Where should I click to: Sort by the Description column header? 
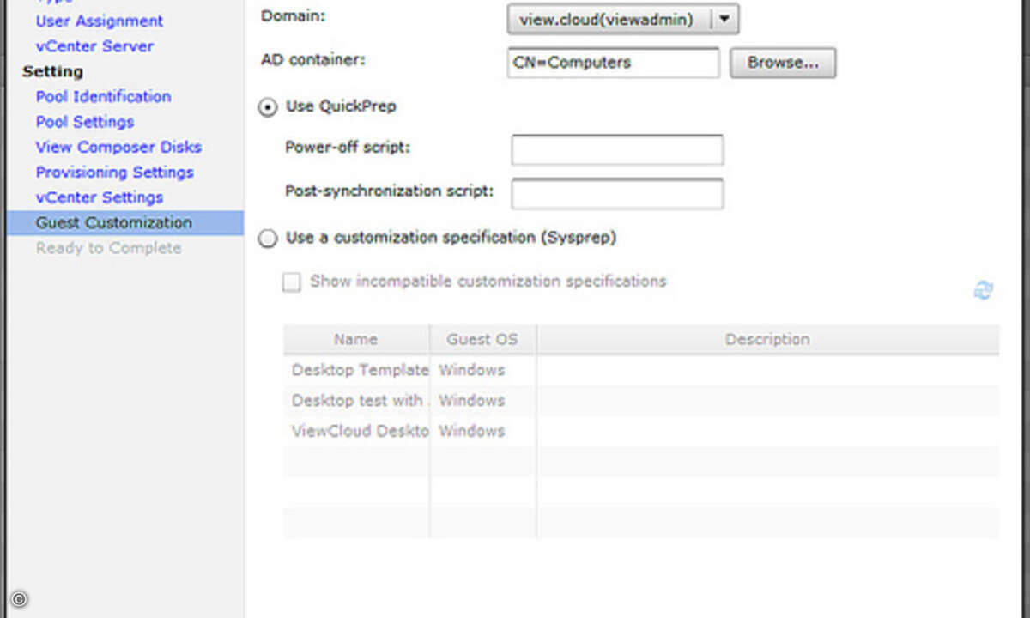(767, 340)
